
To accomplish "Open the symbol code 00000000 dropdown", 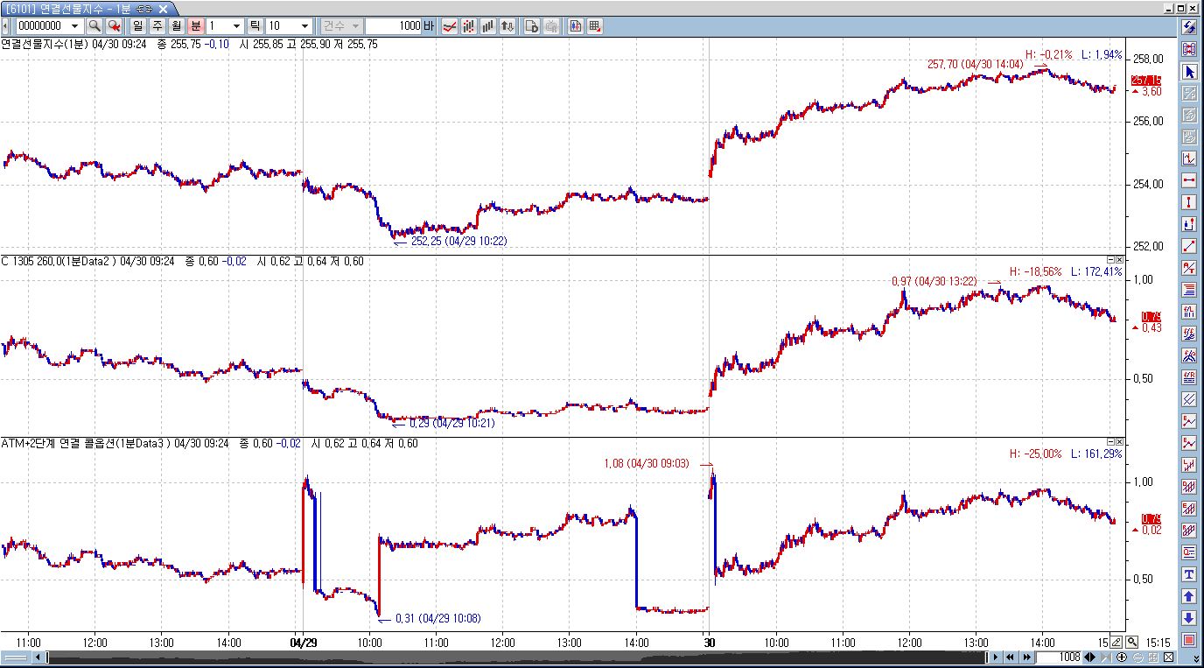I will coord(74,26).
